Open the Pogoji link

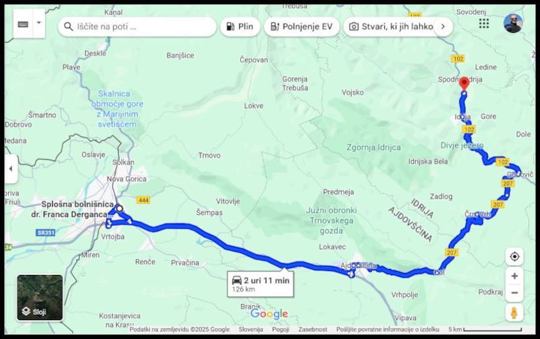coord(281,330)
